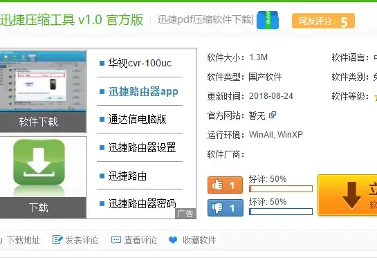Viewport: 377px width, 260px height.
Task: Give a thumbs-down bad rating
Action: point(226,208)
